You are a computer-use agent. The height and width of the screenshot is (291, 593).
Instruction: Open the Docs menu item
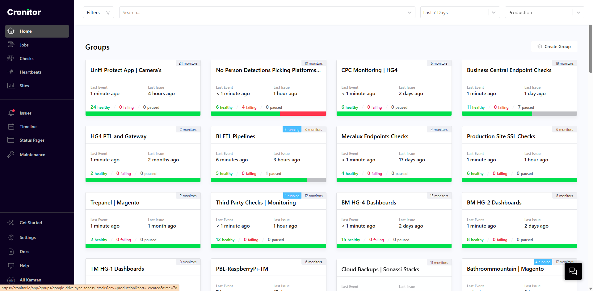24,252
